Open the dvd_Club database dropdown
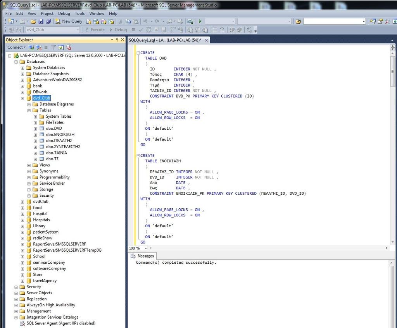This screenshot has width=397, height=328. point(78,30)
